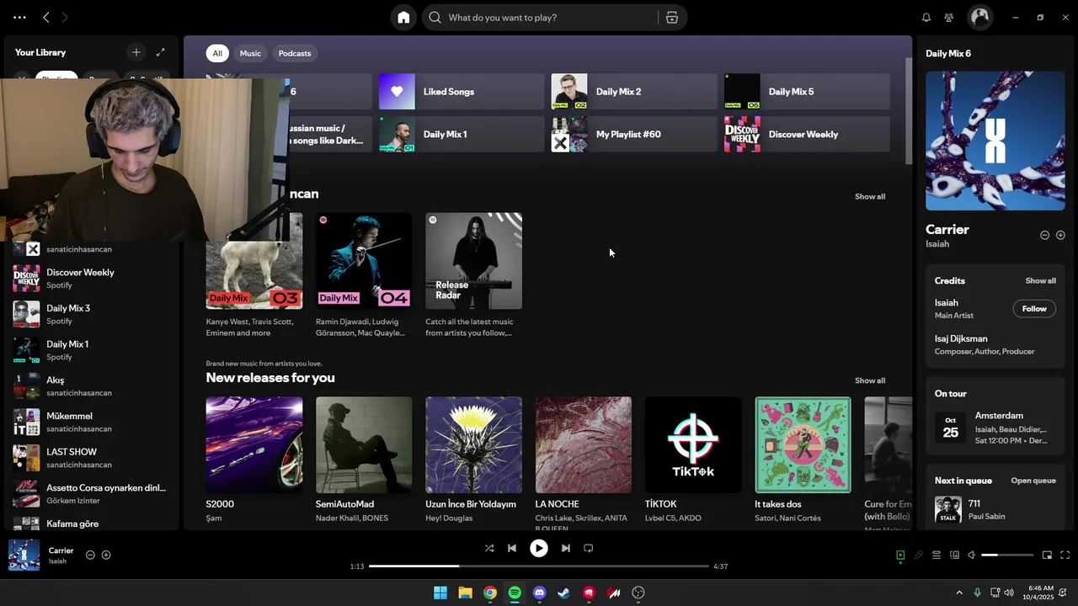Viewport: 1078px width, 606px height.
Task: Open Daily Mix 2 shortcut tile
Action: (x=634, y=92)
